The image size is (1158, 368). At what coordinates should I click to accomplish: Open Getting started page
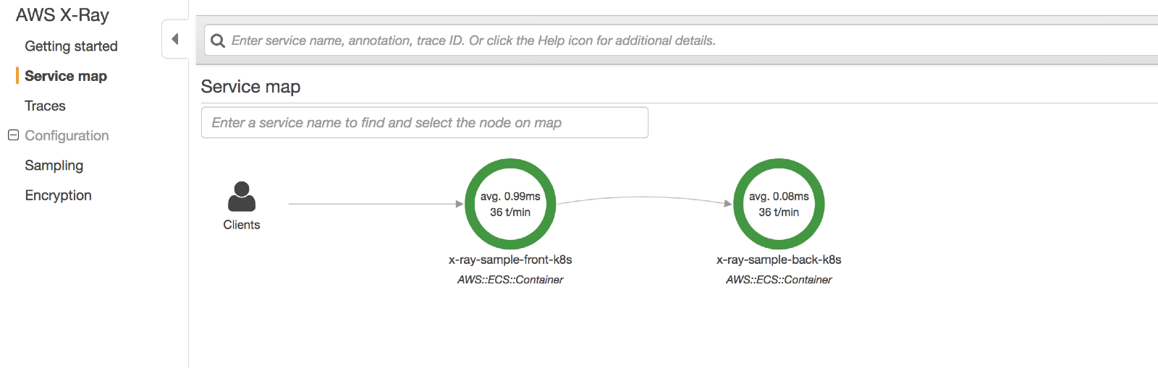pos(71,46)
